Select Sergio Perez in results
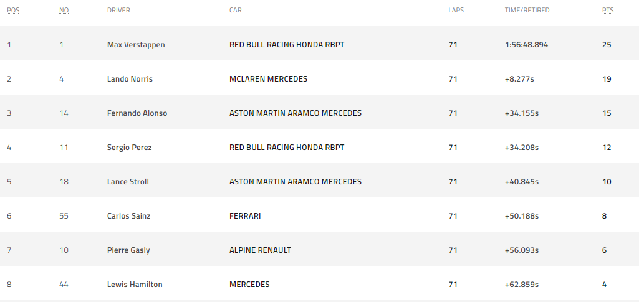The width and height of the screenshot is (639, 302). pos(130,148)
